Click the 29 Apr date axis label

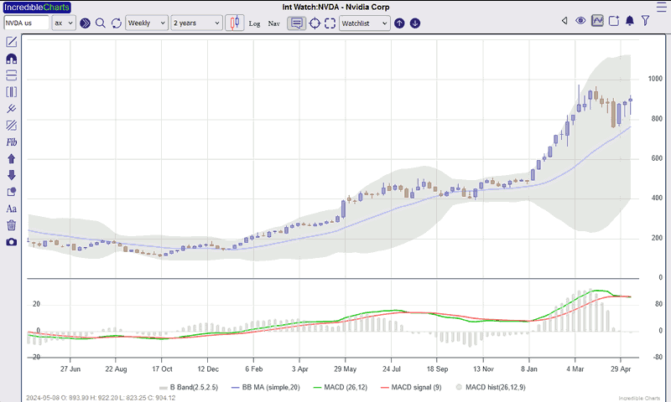click(621, 369)
